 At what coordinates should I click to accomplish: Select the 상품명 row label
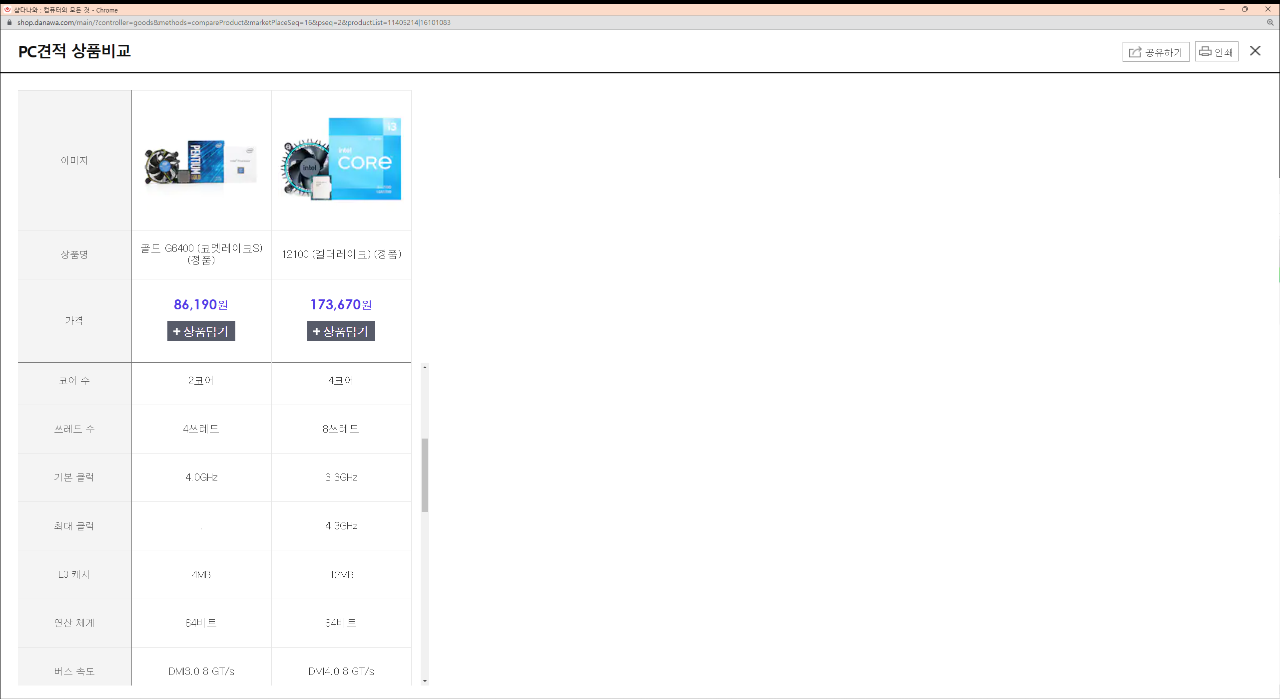[74, 254]
